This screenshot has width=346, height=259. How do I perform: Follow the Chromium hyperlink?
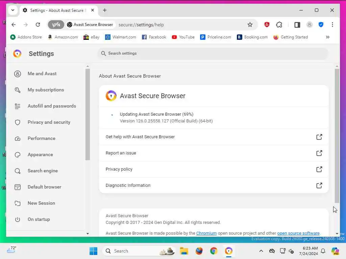[206, 233]
